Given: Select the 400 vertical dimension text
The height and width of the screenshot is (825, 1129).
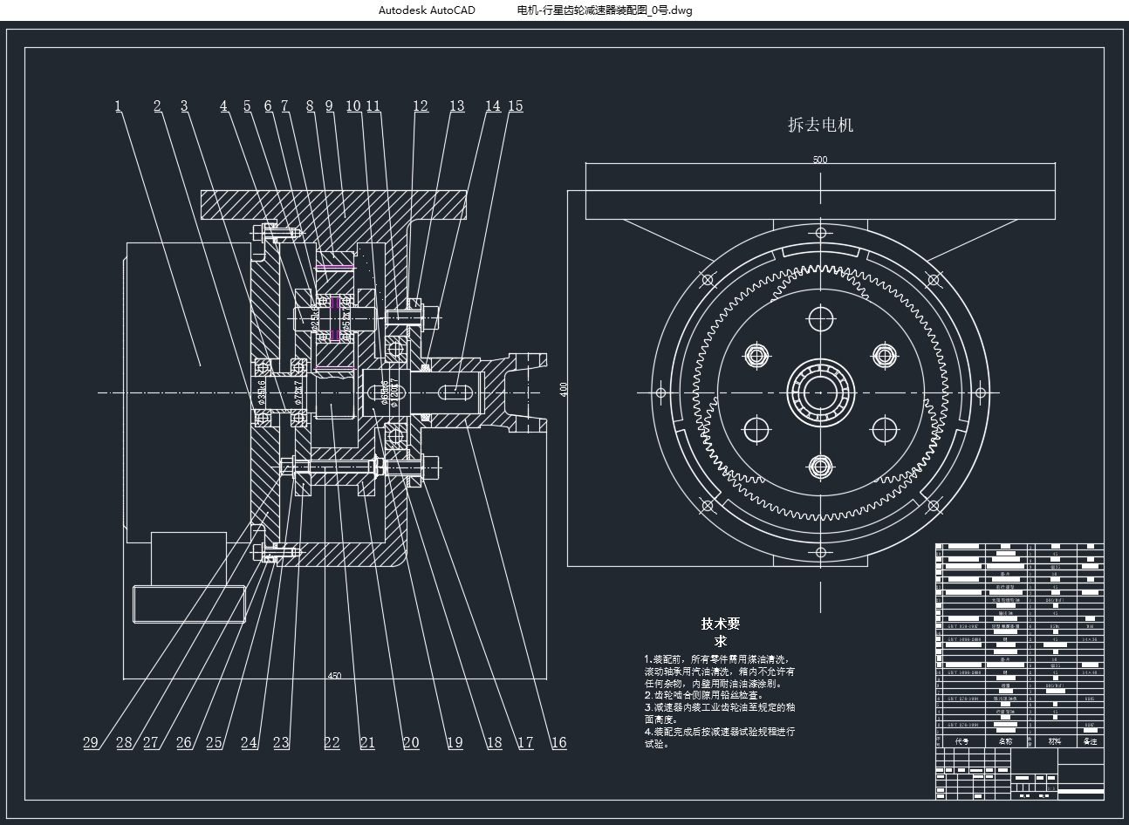Looking at the screenshot, I should pyautogui.click(x=564, y=389).
